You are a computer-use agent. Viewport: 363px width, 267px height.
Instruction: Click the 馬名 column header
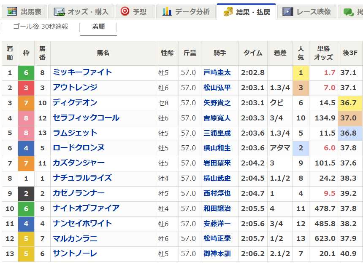[103, 53]
